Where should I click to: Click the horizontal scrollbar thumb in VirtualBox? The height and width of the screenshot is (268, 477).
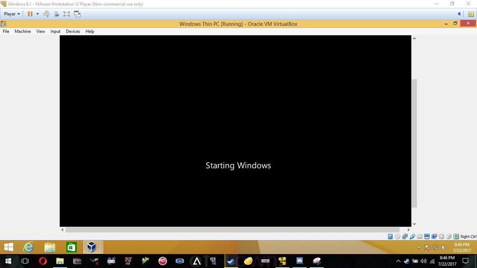click(x=233, y=230)
